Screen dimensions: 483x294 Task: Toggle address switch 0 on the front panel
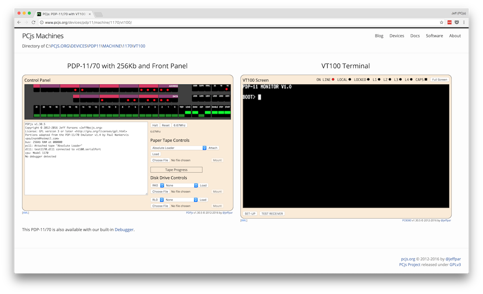point(174,114)
